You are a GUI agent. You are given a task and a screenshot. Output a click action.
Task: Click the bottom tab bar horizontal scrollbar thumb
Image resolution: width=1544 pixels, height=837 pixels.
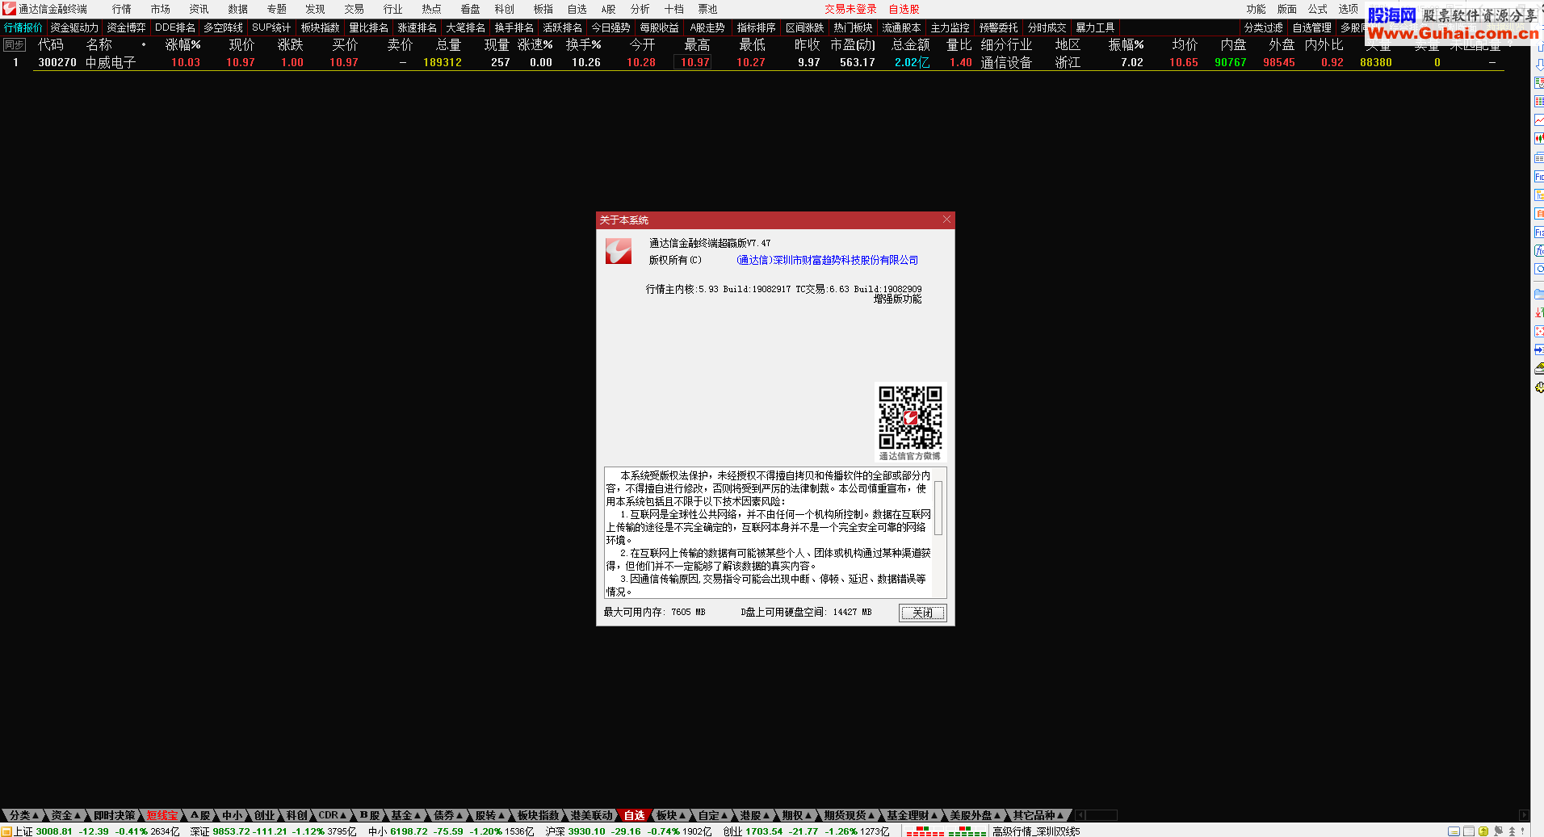(1101, 815)
